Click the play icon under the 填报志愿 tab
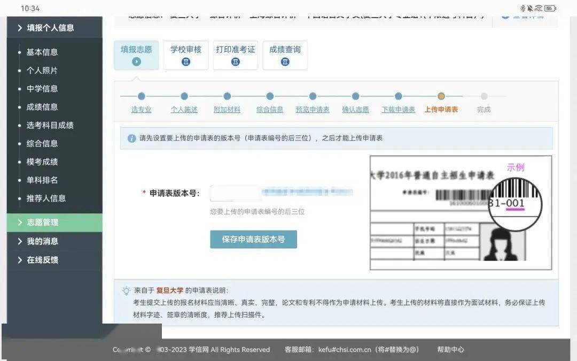This screenshot has width=577, height=361. pos(136,60)
